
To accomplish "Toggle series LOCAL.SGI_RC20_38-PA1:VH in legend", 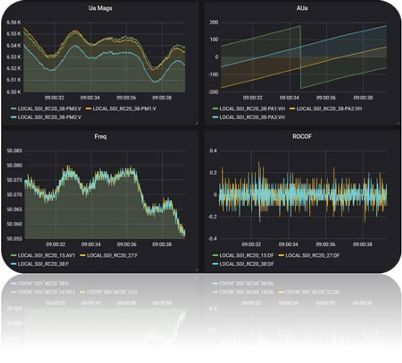I will (x=252, y=109).
